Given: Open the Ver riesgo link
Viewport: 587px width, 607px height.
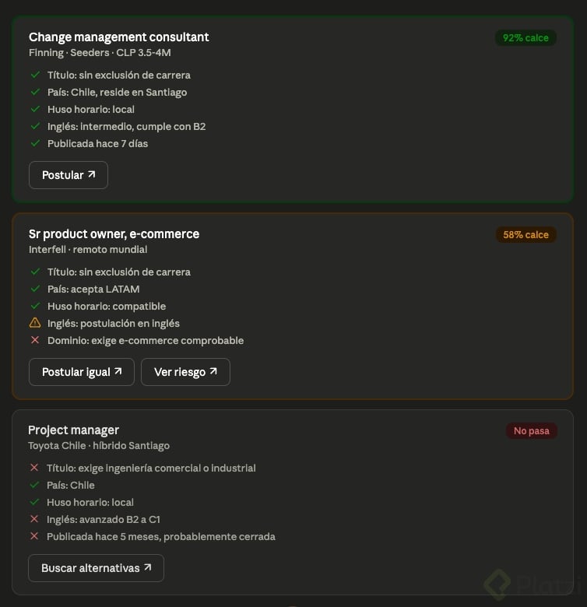Looking at the screenshot, I should (x=185, y=372).
